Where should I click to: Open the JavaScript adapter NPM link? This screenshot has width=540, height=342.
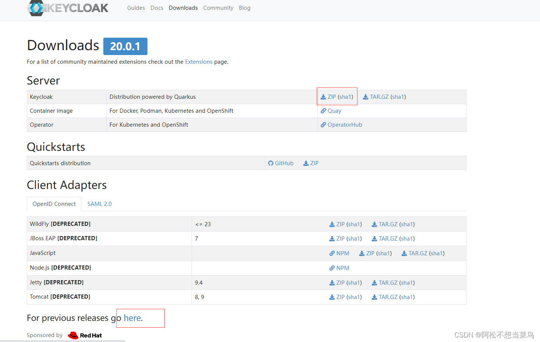[343, 253]
